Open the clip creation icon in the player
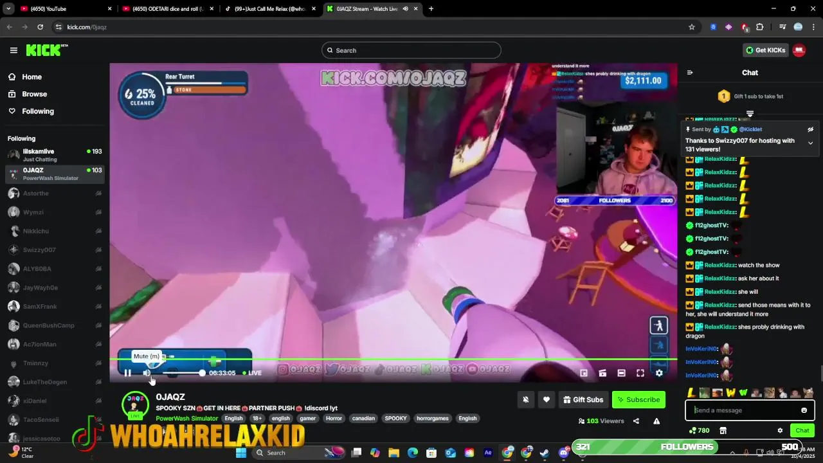This screenshot has height=463, width=823. (x=602, y=373)
